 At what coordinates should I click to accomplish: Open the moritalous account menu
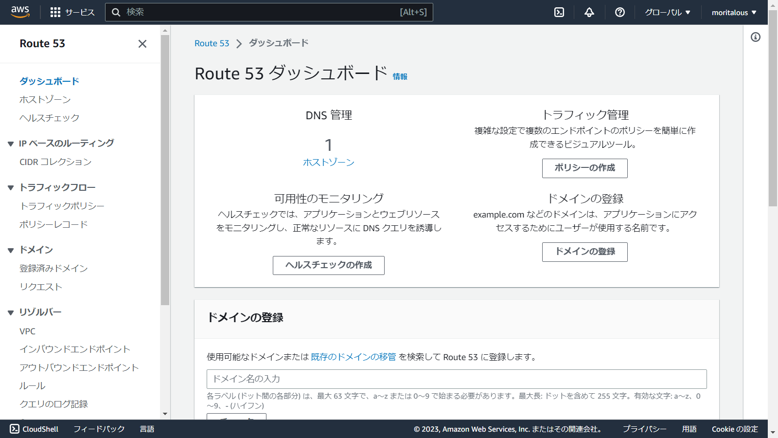tap(733, 12)
